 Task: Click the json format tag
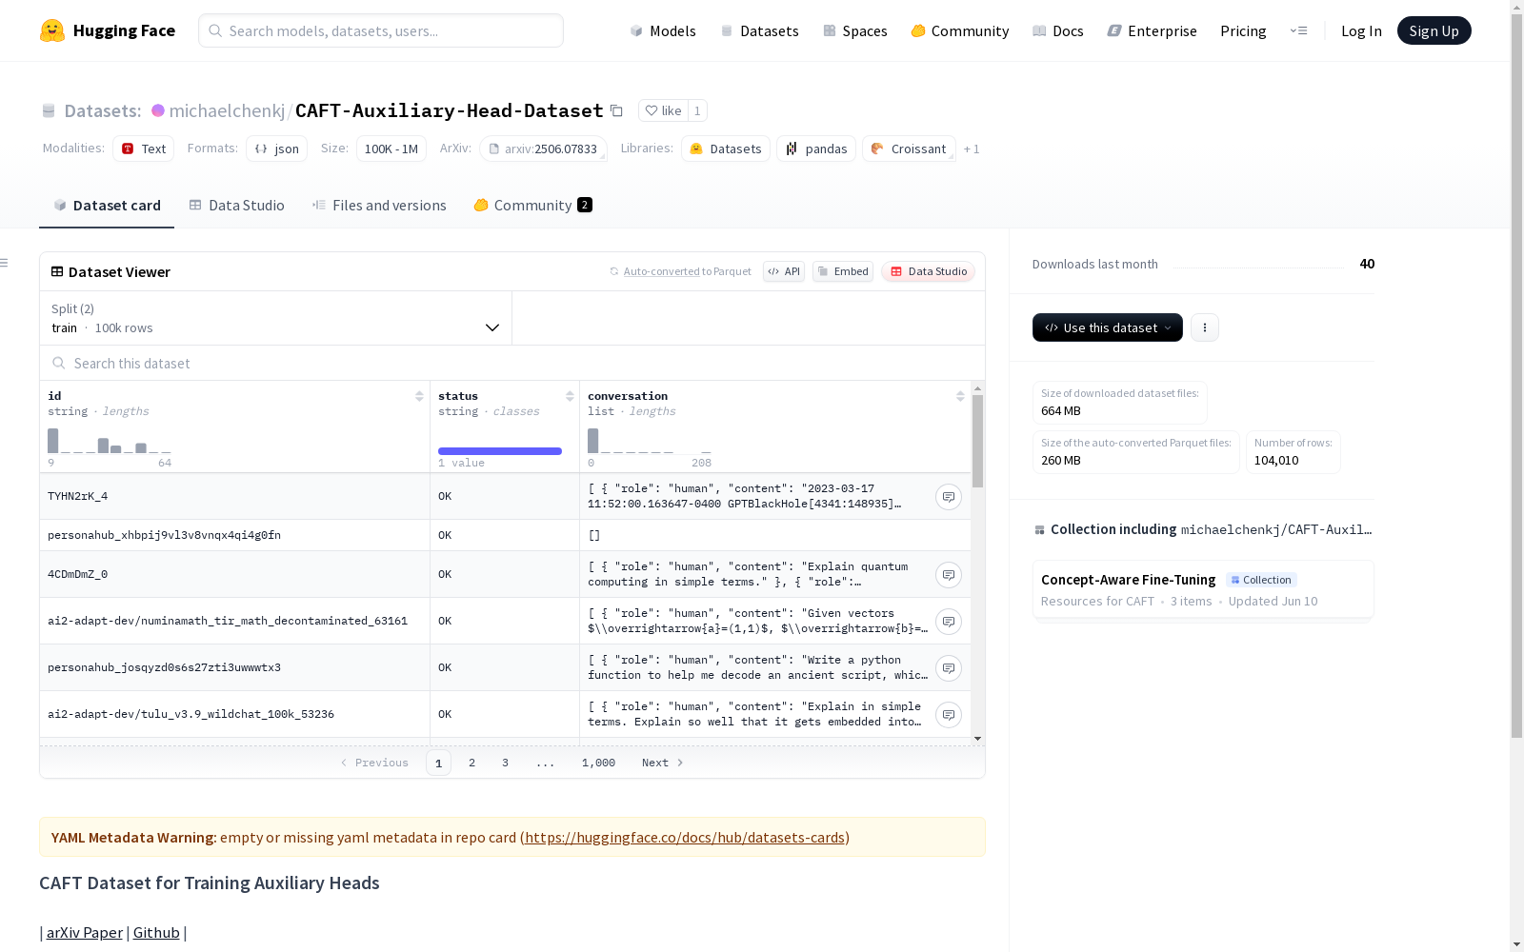[x=276, y=149]
